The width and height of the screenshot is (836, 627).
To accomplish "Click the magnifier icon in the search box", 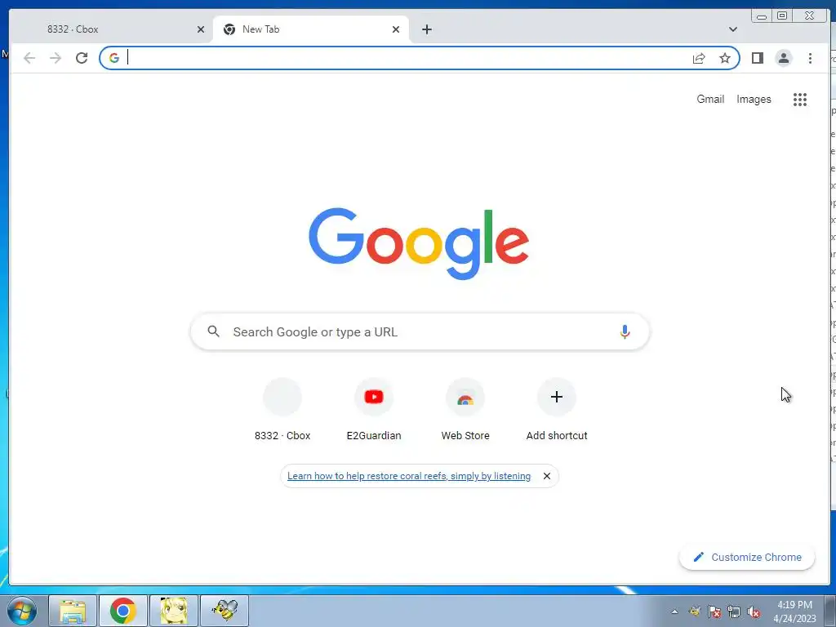I will click(x=213, y=331).
